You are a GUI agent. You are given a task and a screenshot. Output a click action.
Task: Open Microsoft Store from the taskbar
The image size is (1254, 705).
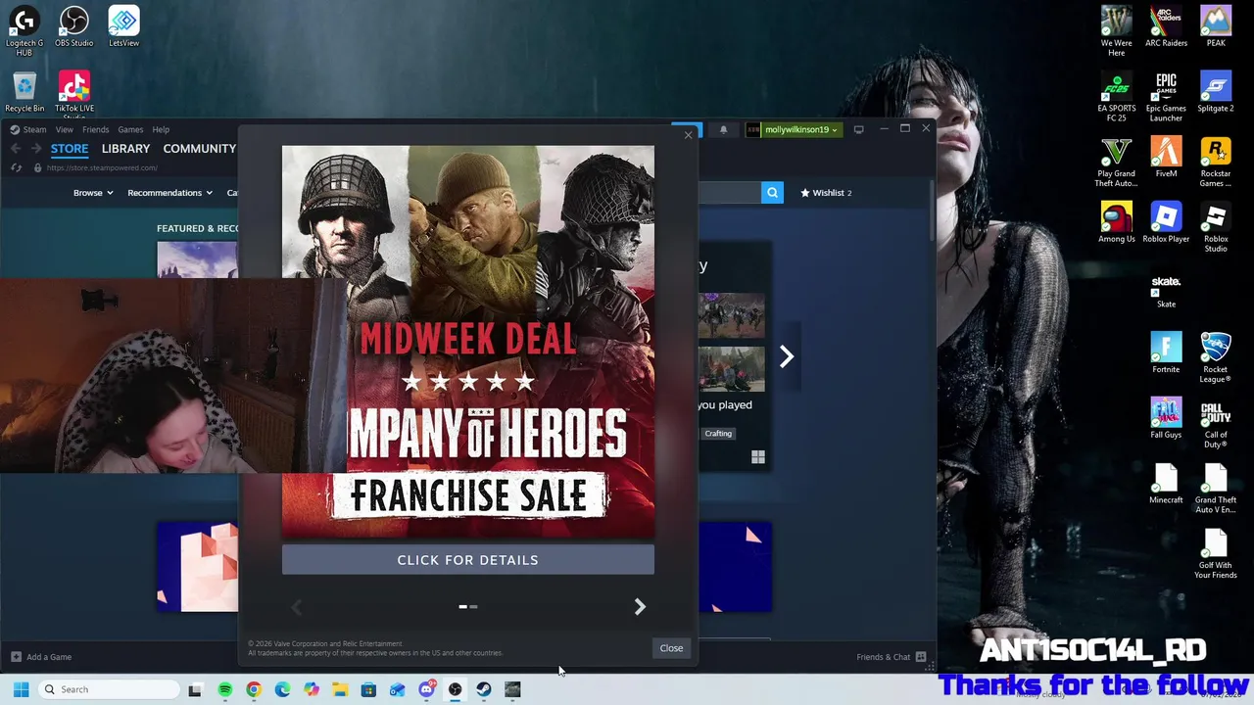(x=368, y=689)
